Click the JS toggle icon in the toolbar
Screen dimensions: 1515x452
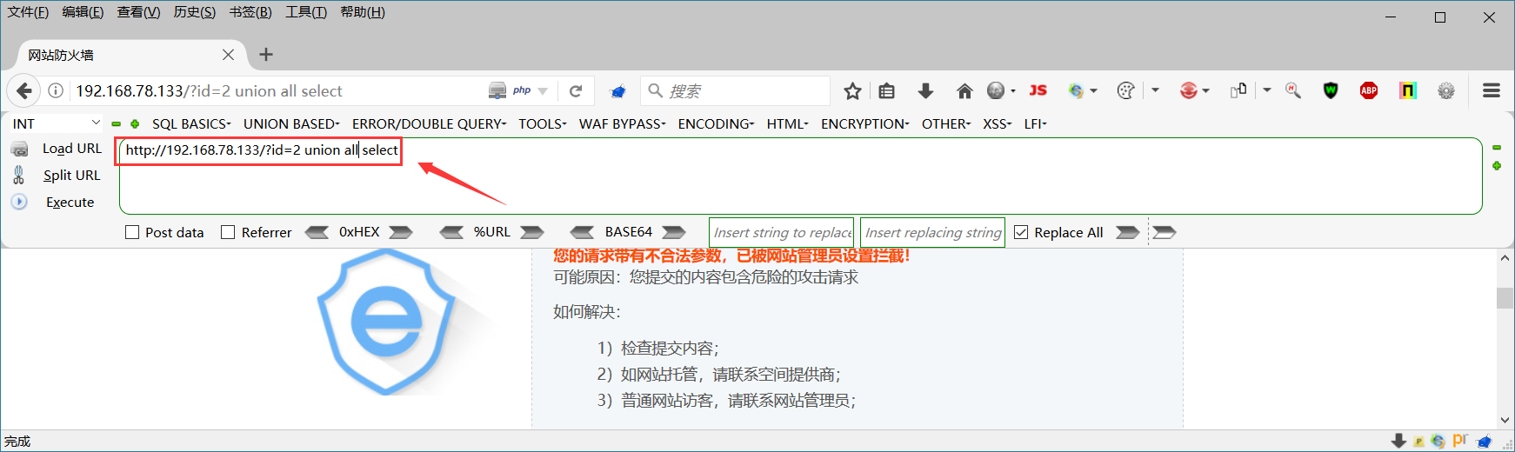tap(1038, 90)
